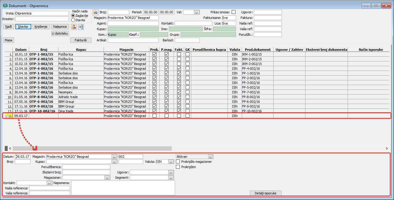Sort by the Datum column header

pyautogui.click(x=21, y=50)
